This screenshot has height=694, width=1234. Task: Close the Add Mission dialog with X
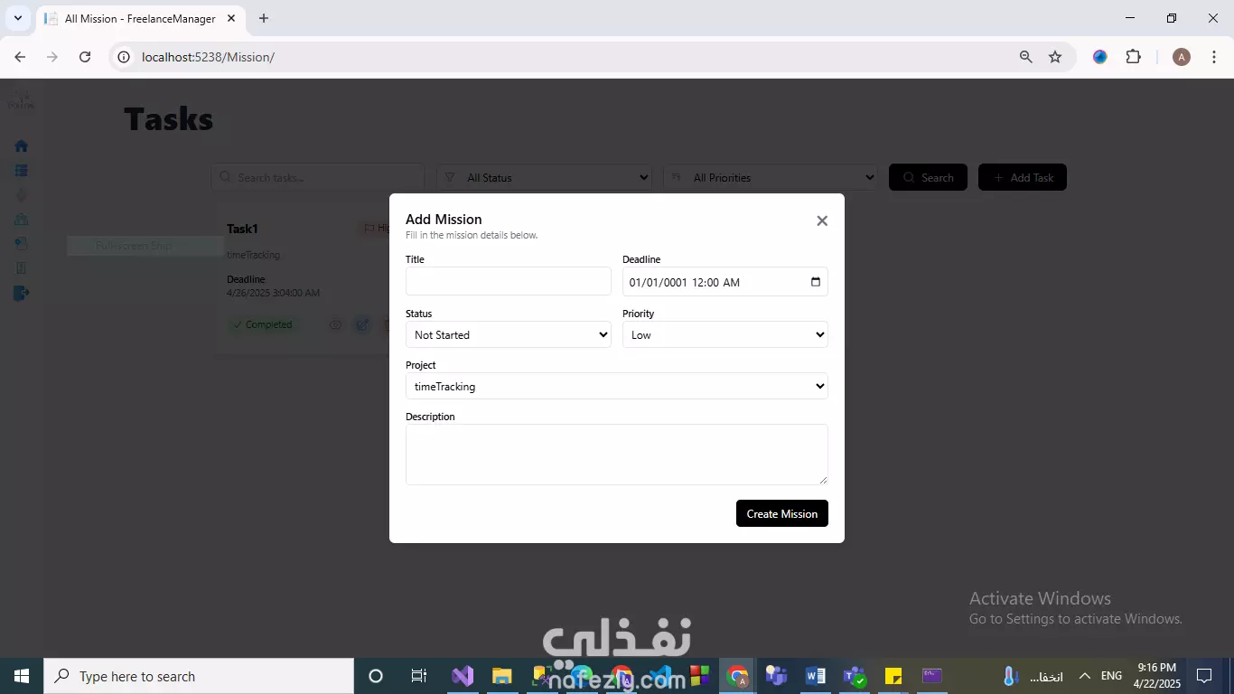(x=822, y=220)
